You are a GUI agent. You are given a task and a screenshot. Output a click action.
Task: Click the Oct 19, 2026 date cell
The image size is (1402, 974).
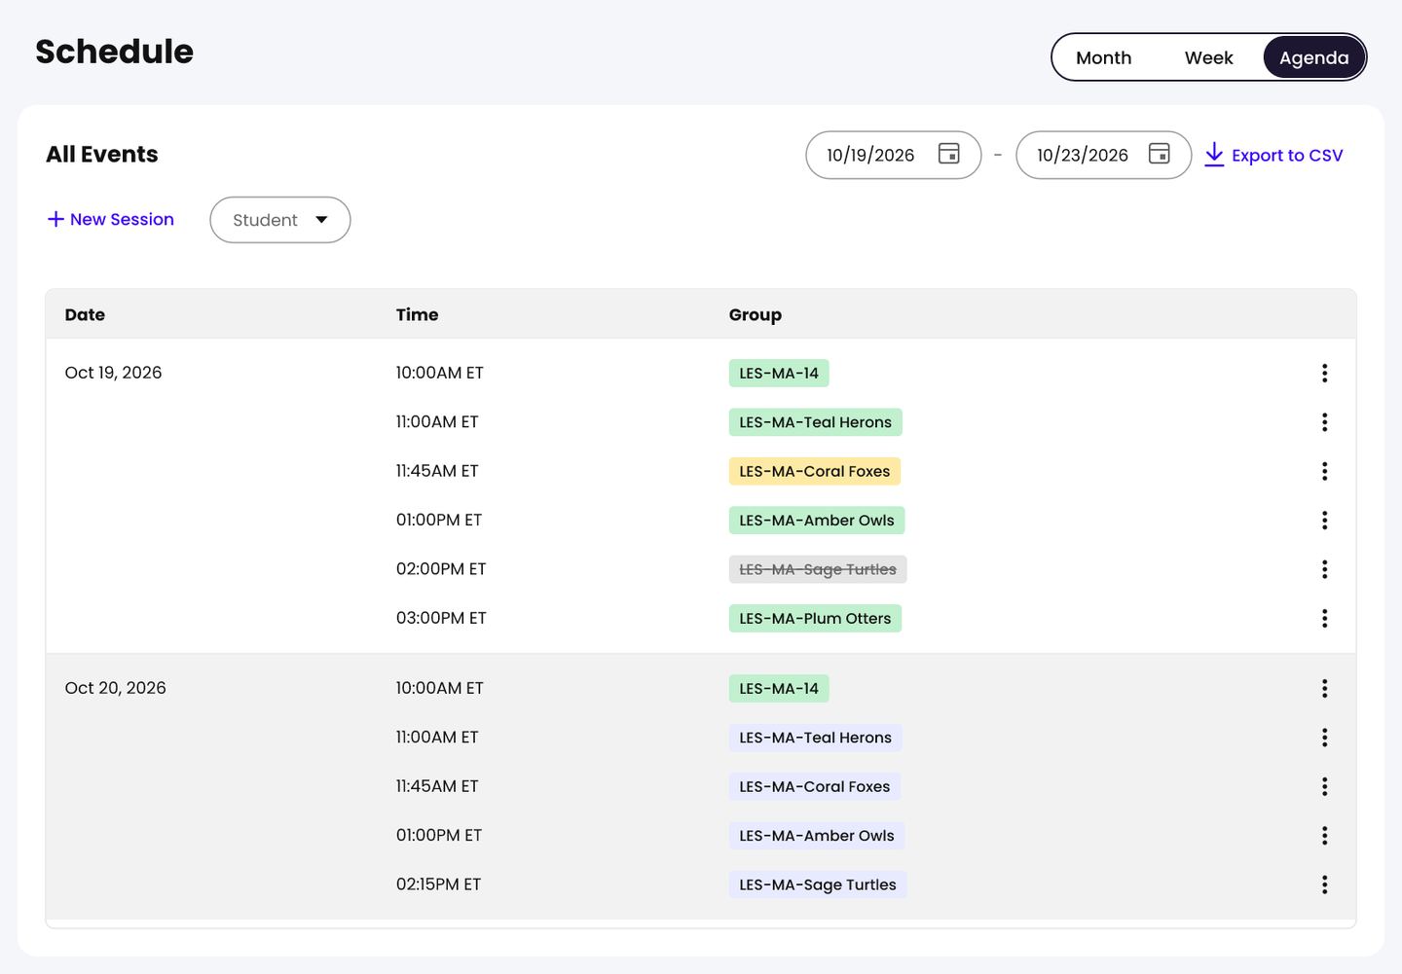[x=113, y=373]
